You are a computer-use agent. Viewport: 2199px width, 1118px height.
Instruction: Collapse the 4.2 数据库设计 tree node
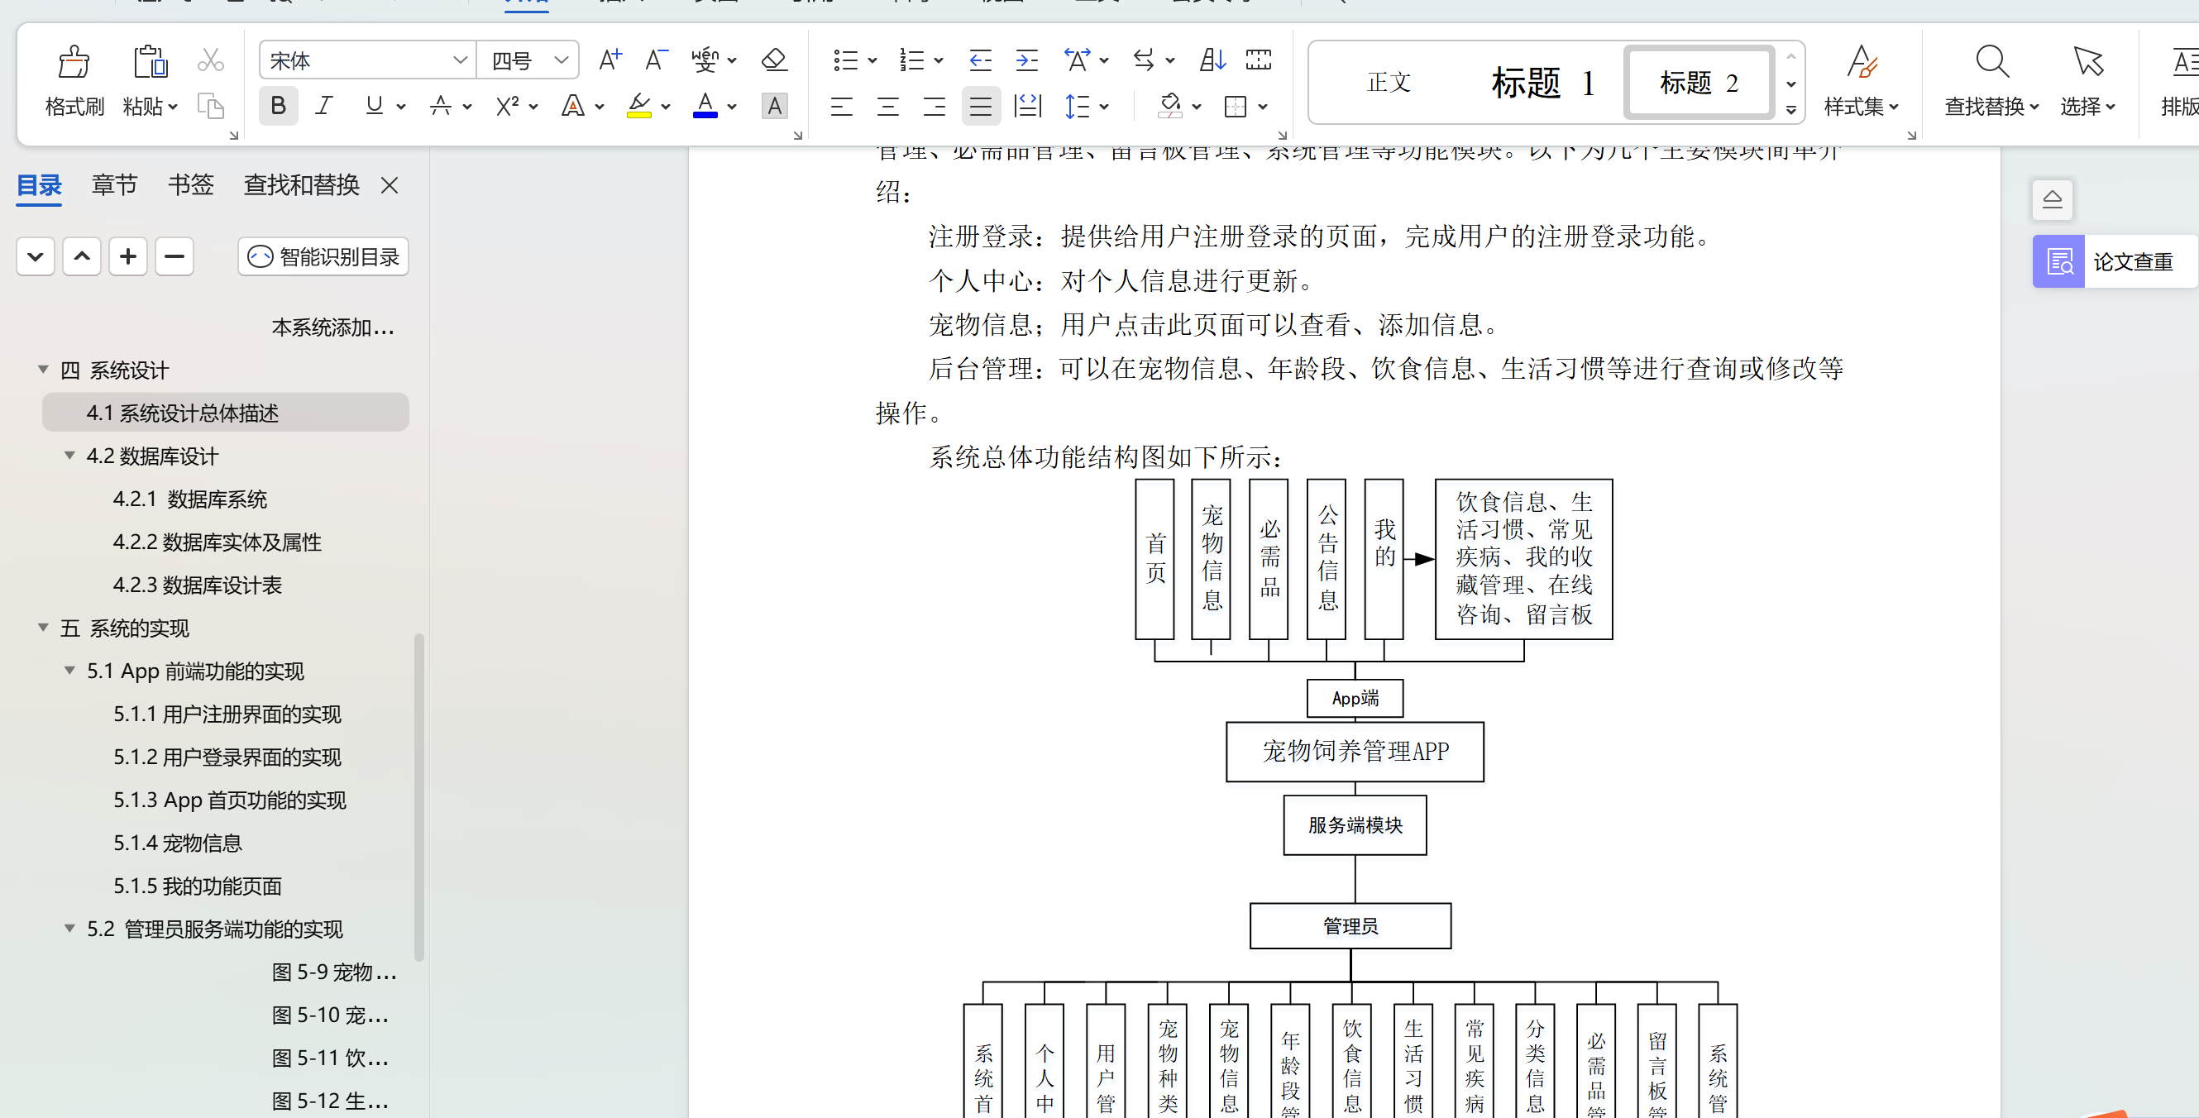(70, 456)
